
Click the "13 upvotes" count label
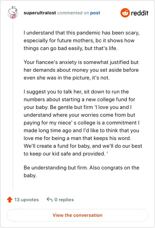pyautogui.click(x=26, y=200)
